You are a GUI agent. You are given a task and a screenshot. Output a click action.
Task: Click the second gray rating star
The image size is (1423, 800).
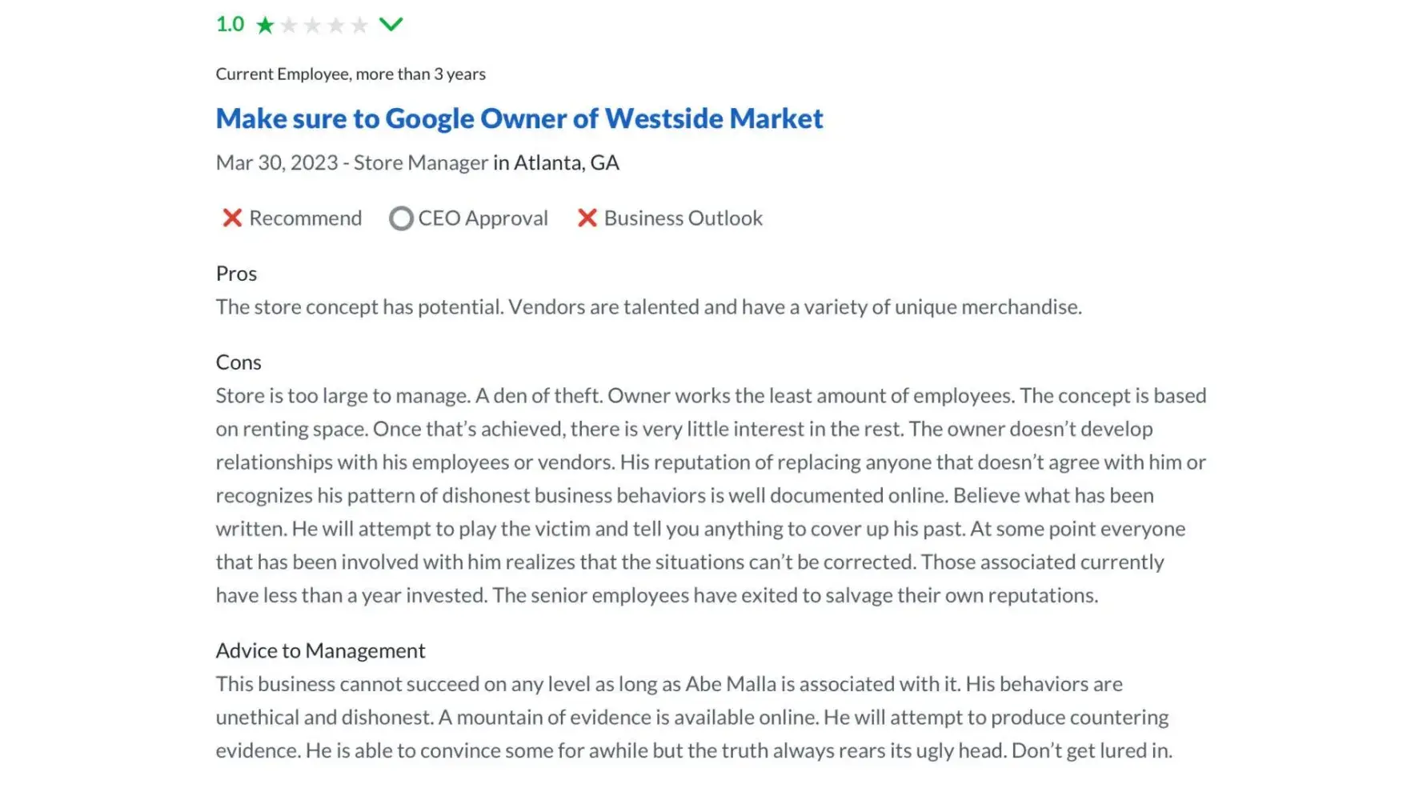coord(289,26)
